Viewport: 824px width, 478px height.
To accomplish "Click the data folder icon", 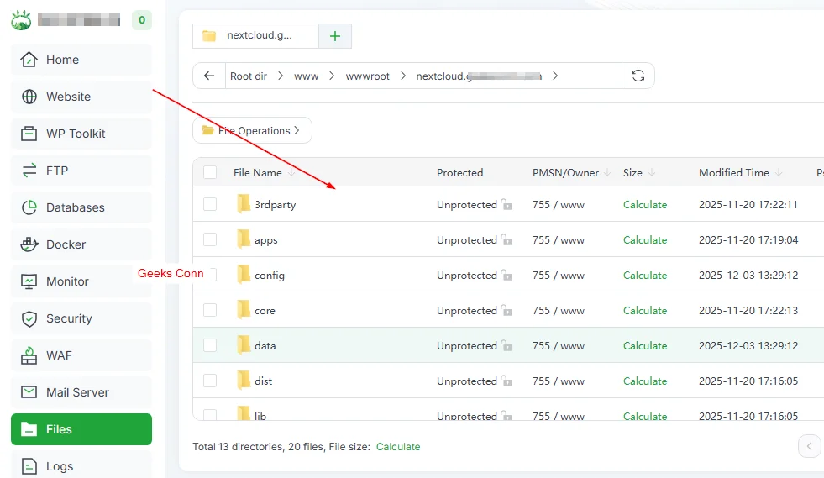I will [243, 345].
